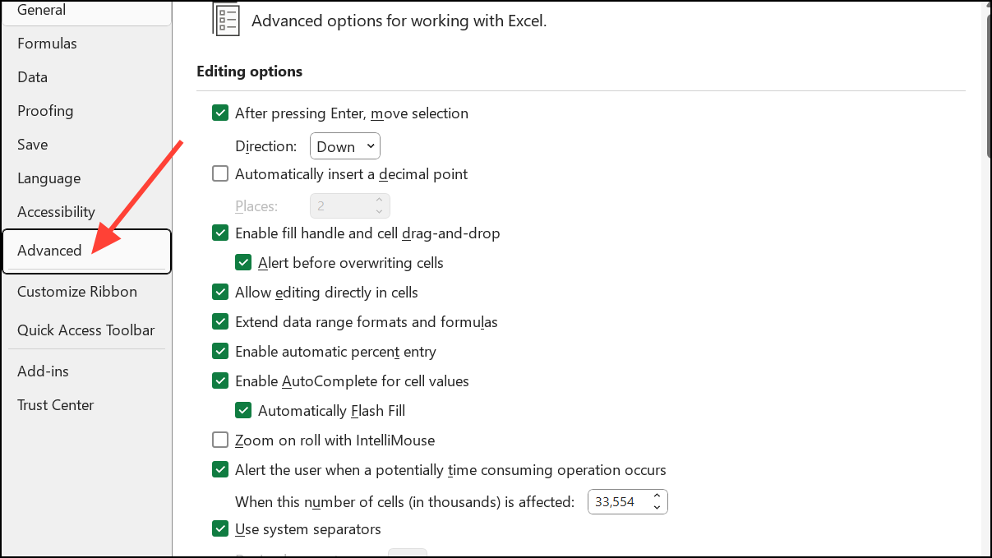Screen dimensions: 992x558
Task: Enable "Zoom on roll with IntelliMouse"
Action: 219,440
